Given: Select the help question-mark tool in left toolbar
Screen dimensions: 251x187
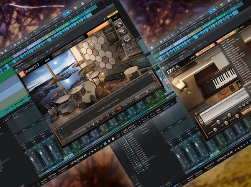Looking at the screenshot, I should point(11,47).
